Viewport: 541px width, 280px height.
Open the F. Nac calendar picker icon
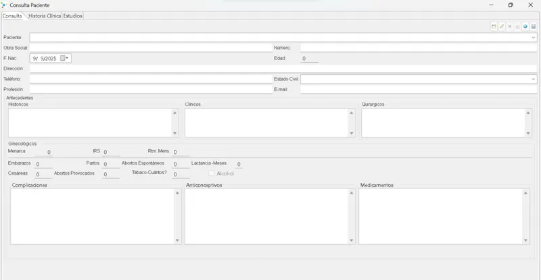(64, 58)
